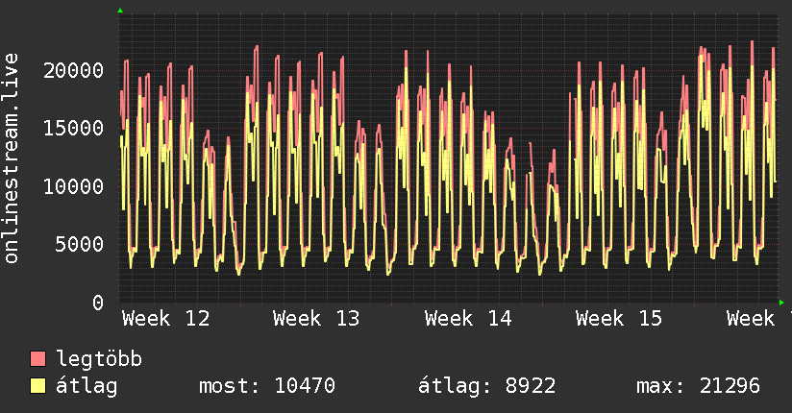792x413 pixels.
Task: Click the yellow átlag legend swatch
Action: pos(37,386)
